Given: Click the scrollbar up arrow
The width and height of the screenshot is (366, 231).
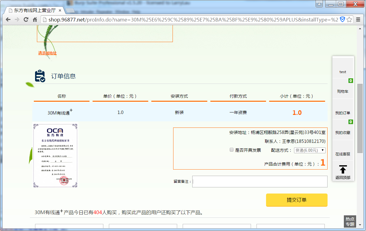Looking at the screenshot, I should click(360, 29).
